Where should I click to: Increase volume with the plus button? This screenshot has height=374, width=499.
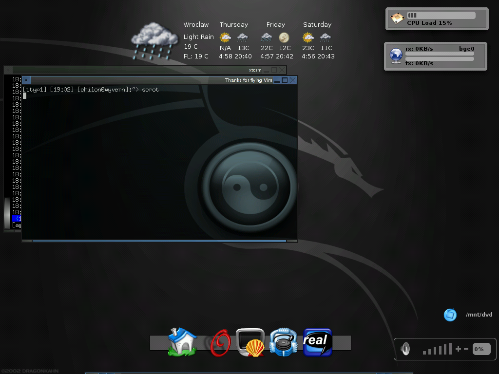[x=458, y=349]
